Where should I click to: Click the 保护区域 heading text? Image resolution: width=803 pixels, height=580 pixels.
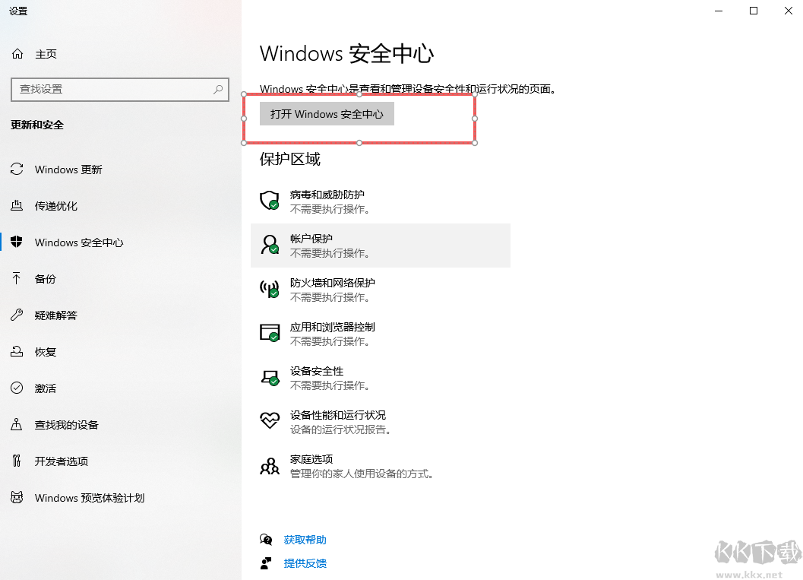tap(290, 159)
